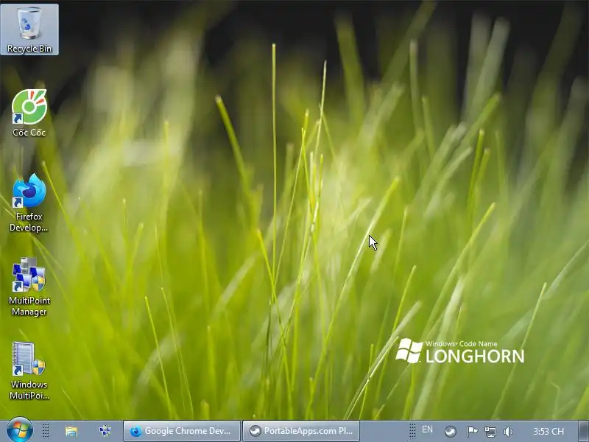Image resolution: width=589 pixels, height=442 pixels.
Task: Select the Recycle Bin desktop icon
Action: point(29,29)
